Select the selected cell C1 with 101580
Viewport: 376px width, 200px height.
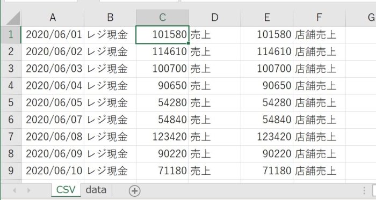pos(162,35)
